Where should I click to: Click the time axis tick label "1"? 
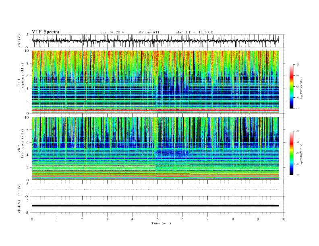[x=57, y=219]
